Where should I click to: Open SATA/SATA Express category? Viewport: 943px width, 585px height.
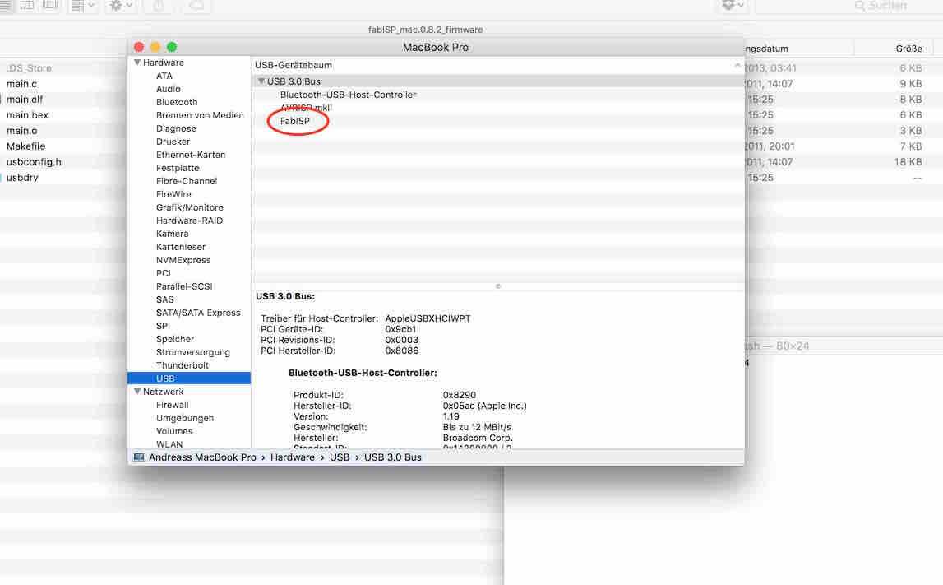coord(198,313)
